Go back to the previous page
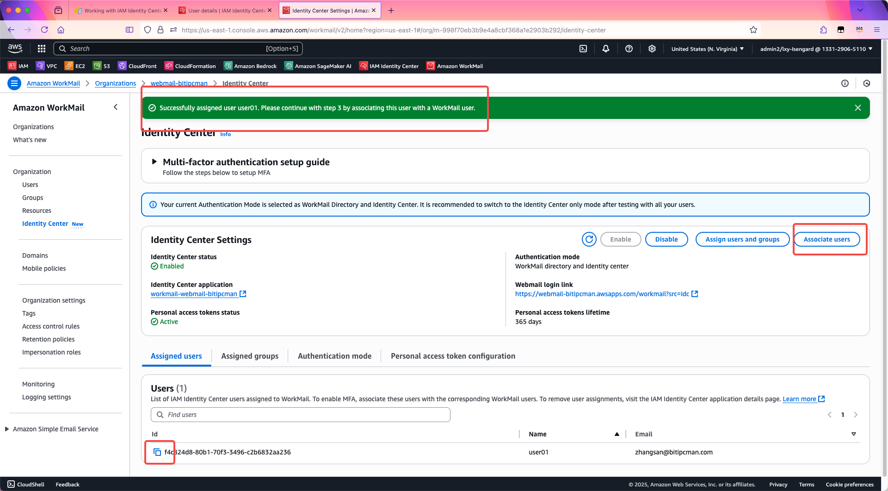888x491 pixels. [x=11, y=30]
